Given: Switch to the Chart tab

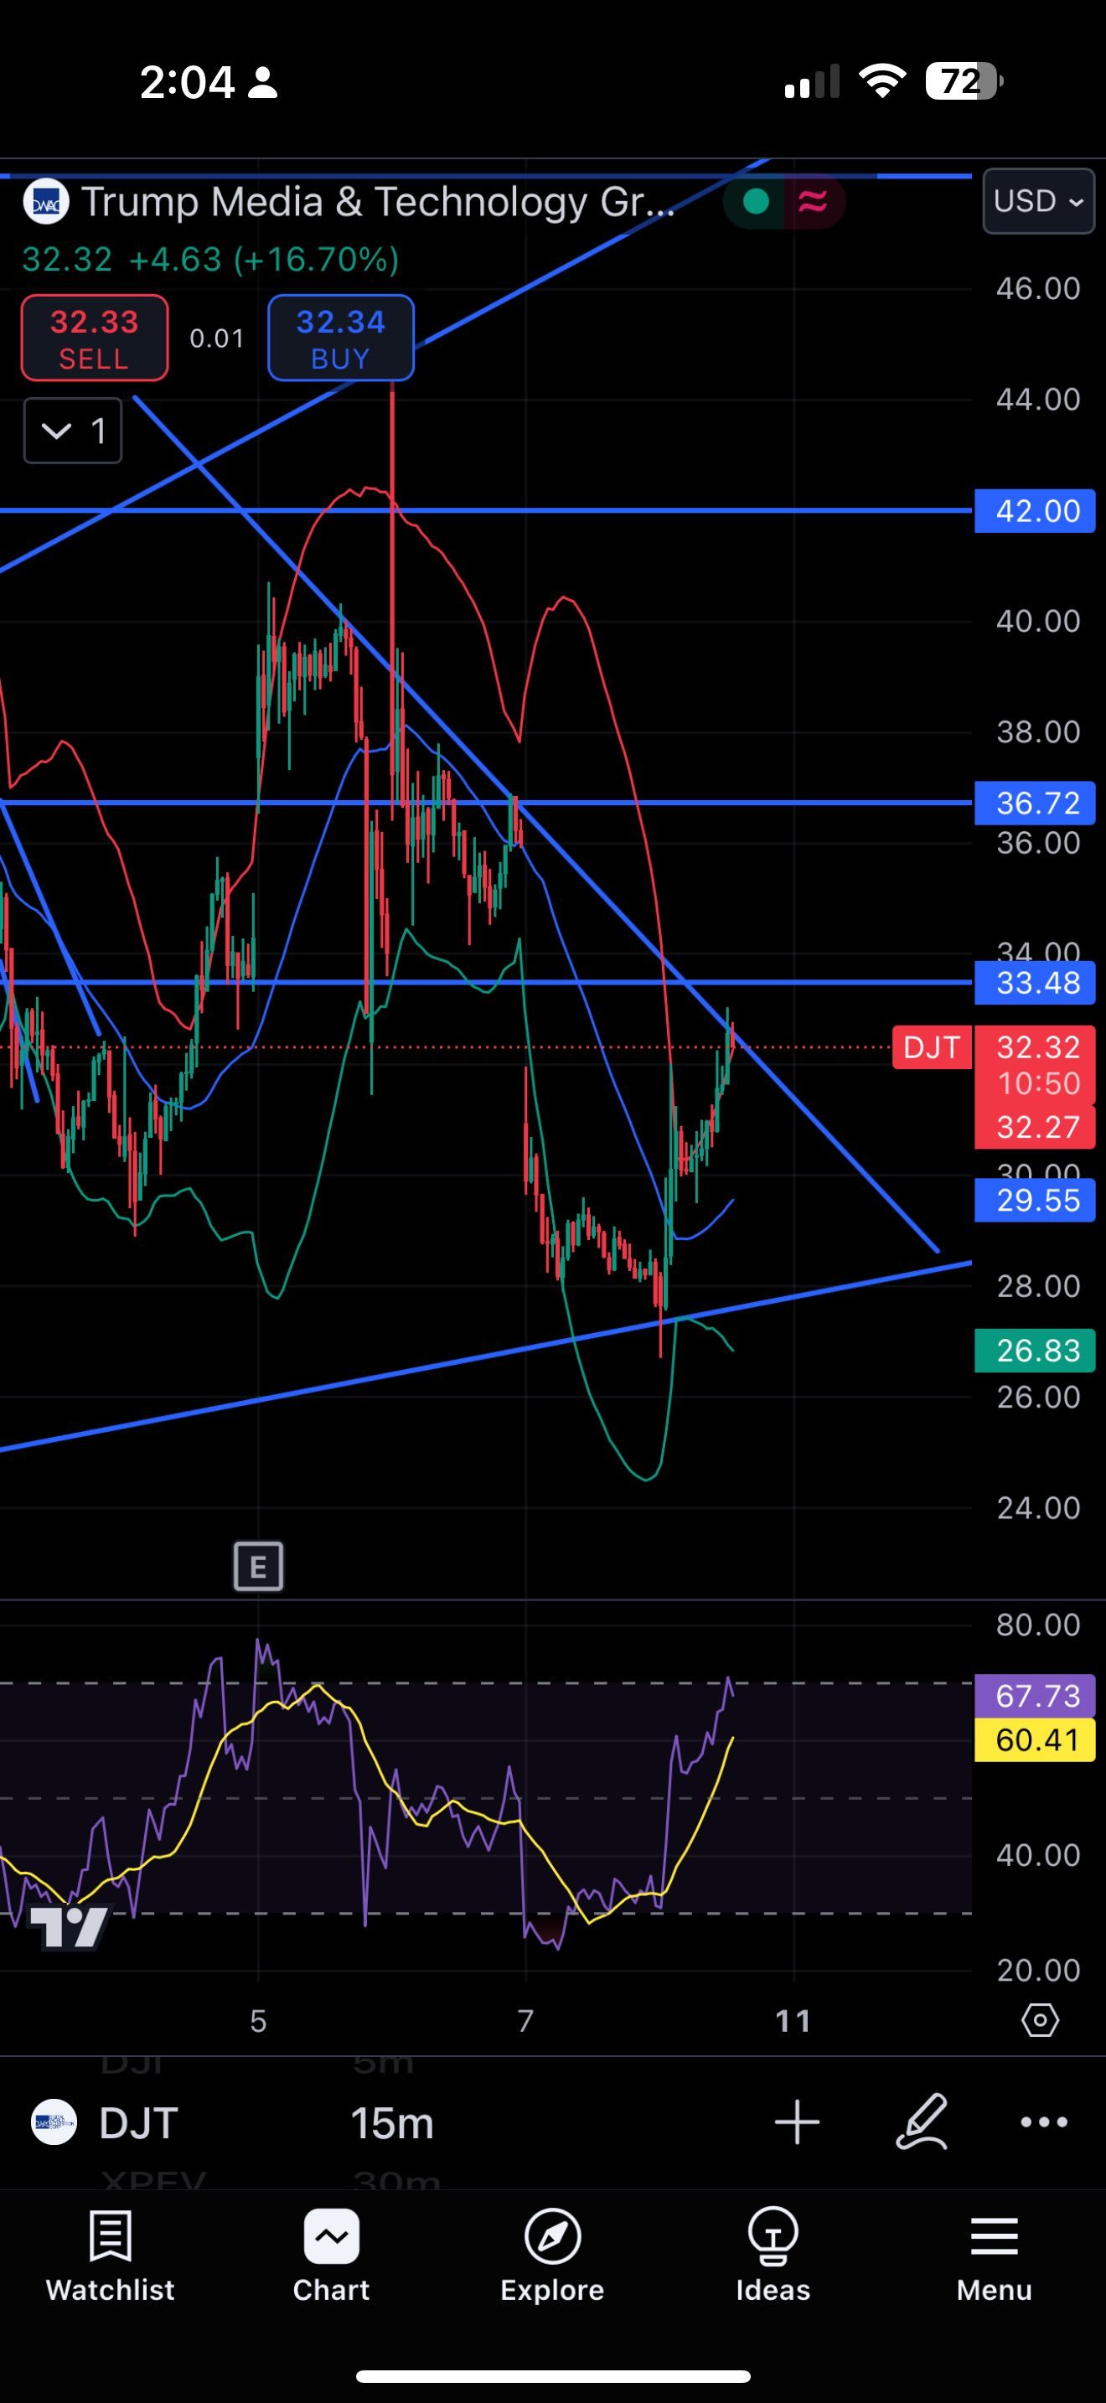Looking at the screenshot, I should 331,2256.
